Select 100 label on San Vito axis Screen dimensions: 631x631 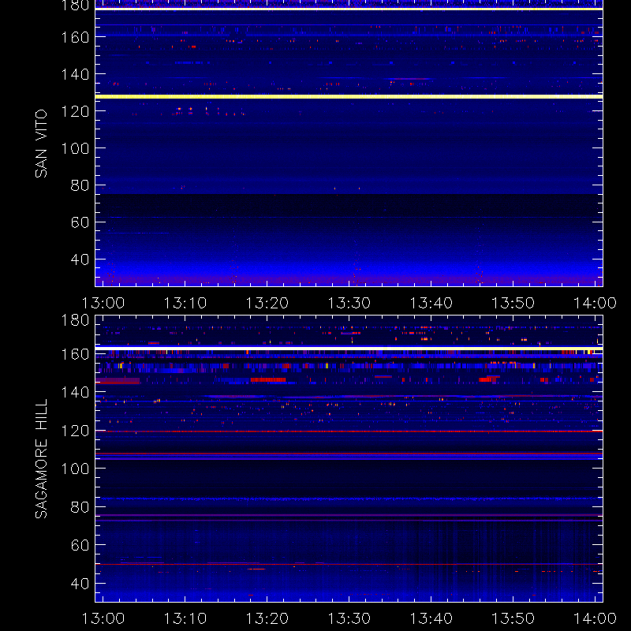75,148
